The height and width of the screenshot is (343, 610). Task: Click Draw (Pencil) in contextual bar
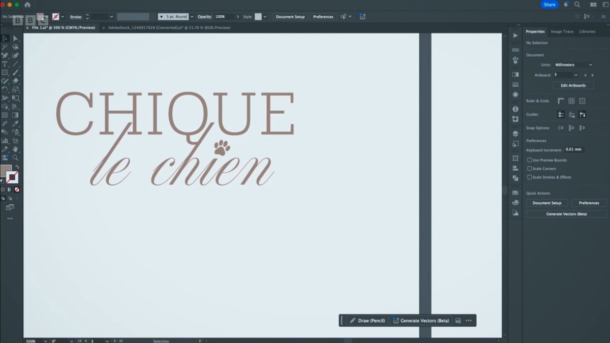(x=367, y=321)
